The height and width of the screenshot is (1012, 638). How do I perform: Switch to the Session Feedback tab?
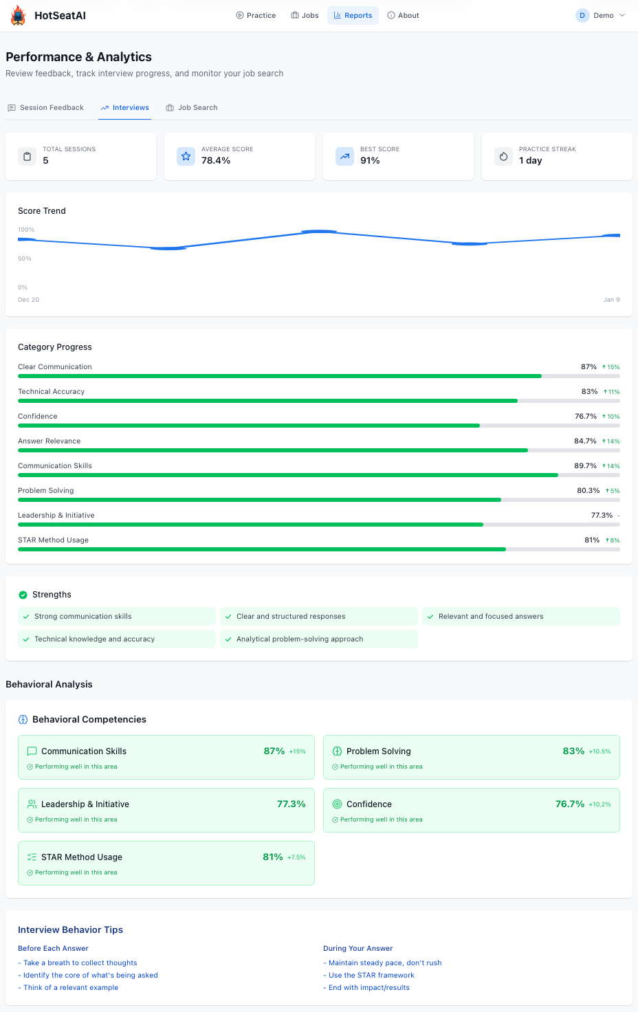tap(46, 108)
